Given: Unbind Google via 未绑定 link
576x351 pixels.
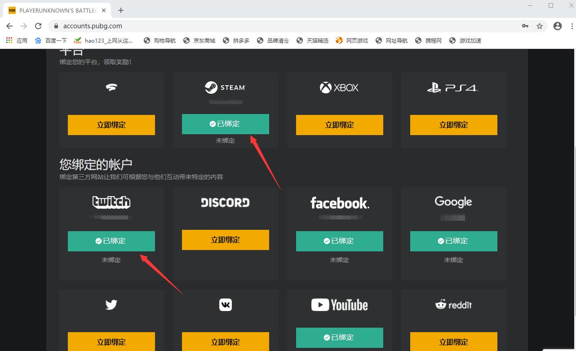Looking at the screenshot, I should (x=453, y=260).
